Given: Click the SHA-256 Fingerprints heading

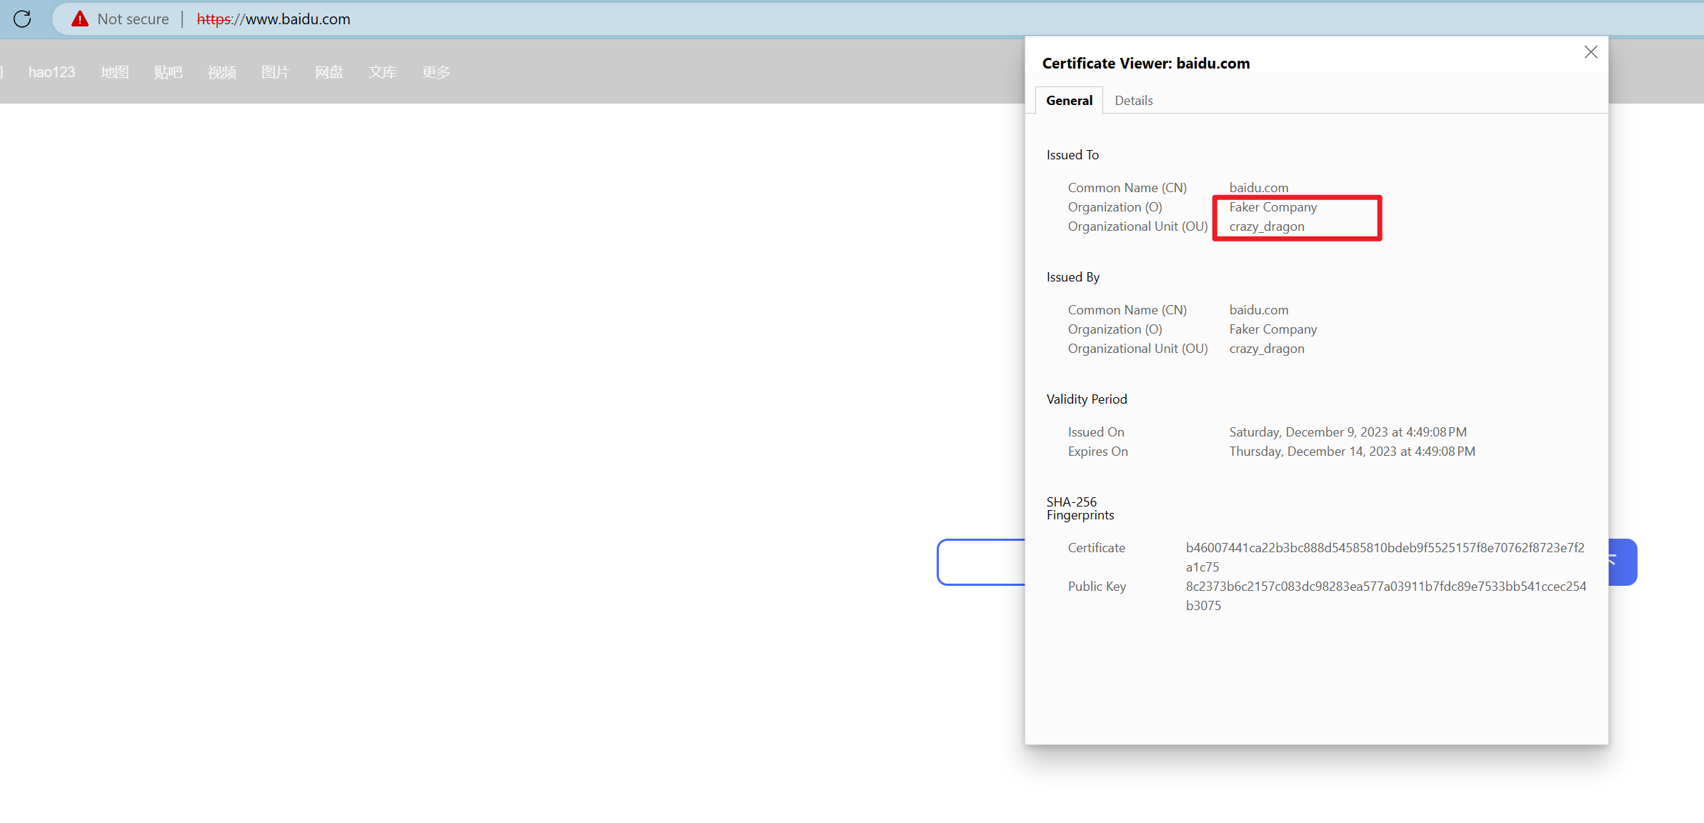Looking at the screenshot, I should click(1080, 509).
